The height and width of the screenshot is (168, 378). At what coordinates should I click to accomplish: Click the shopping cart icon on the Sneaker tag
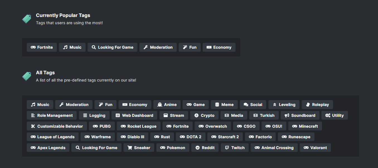click(x=130, y=148)
